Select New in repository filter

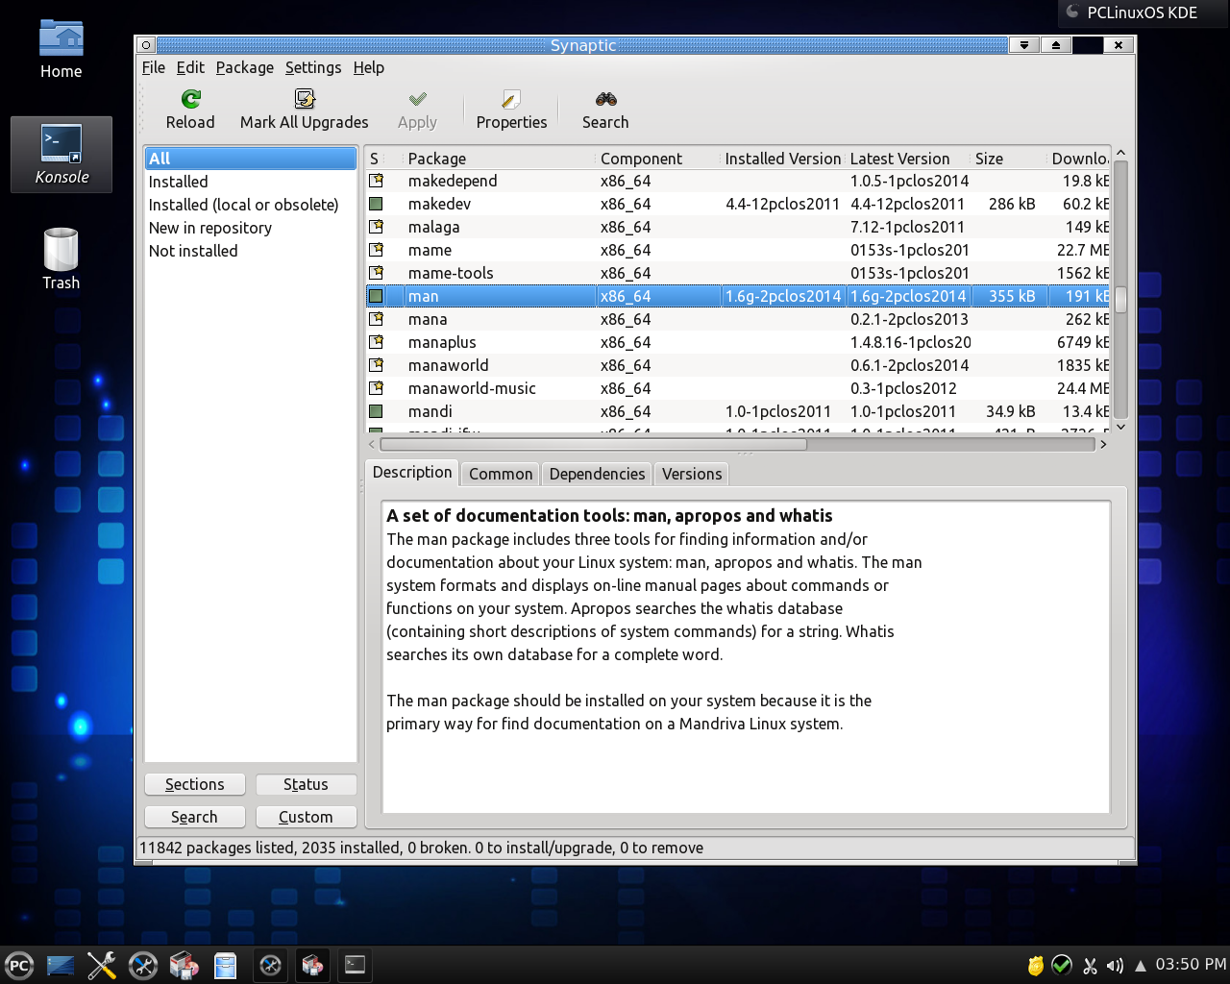coord(250,228)
